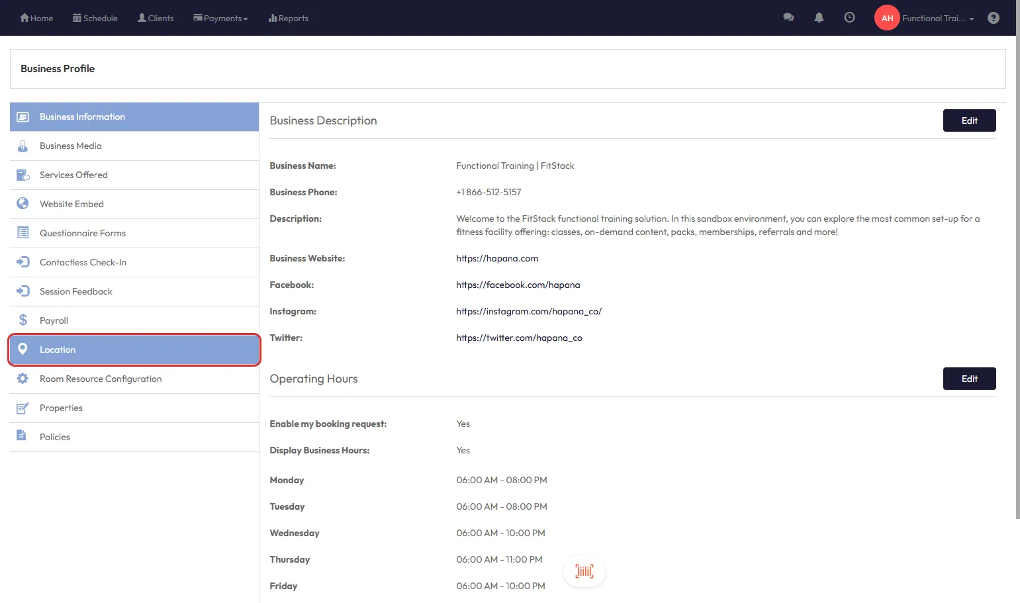Click the clock history icon
1020x603 pixels.
849,18
